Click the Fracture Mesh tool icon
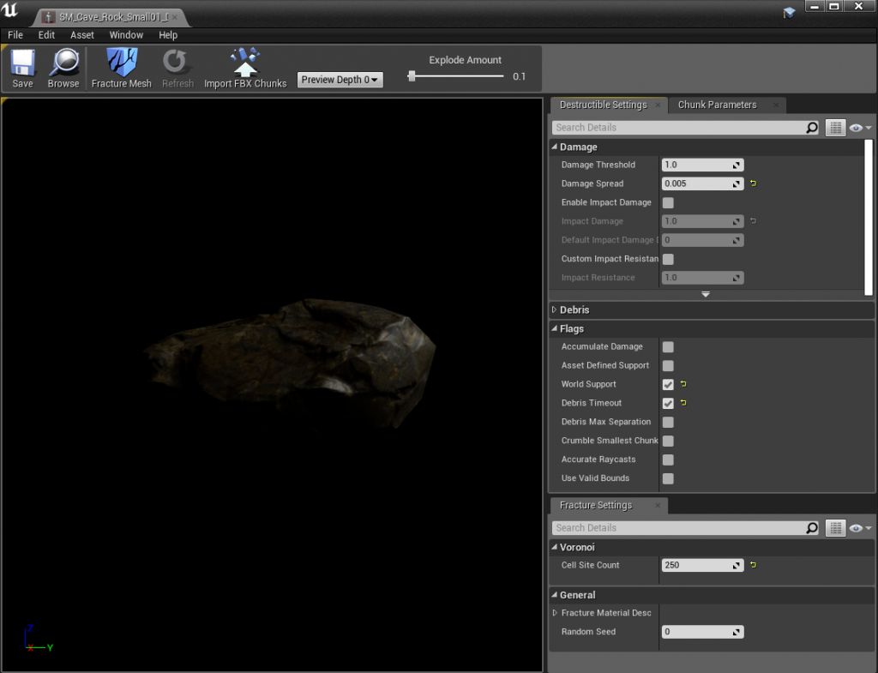Image resolution: width=878 pixels, height=673 pixels. click(x=122, y=62)
